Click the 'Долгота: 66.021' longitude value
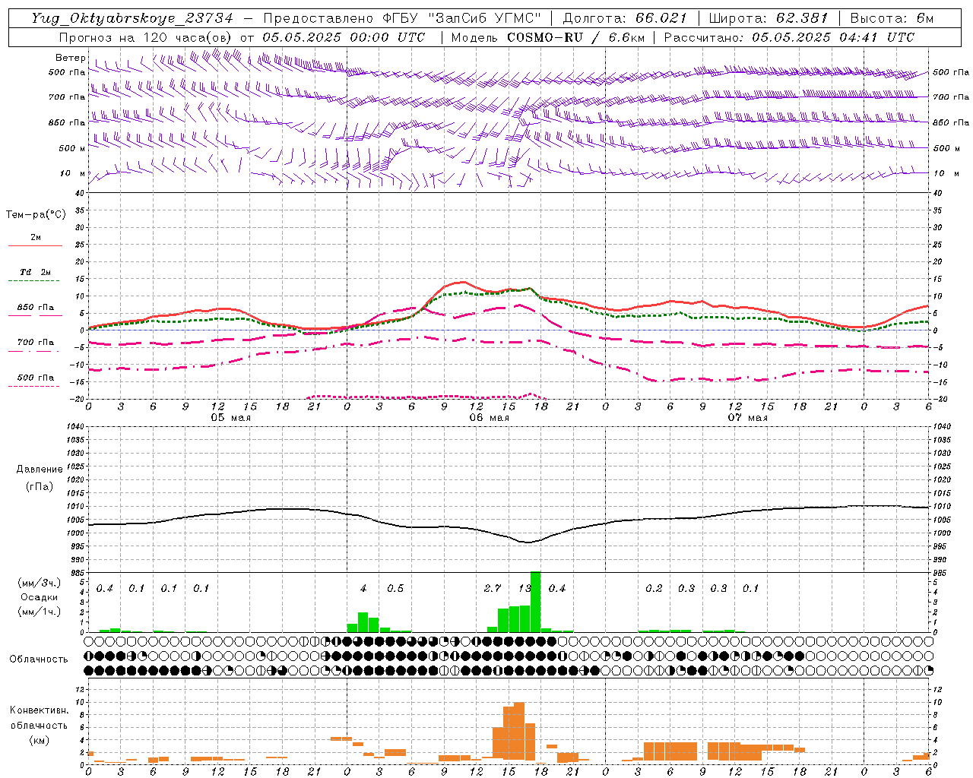The width and height of the screenshot is (973, 778). [625, 18]
